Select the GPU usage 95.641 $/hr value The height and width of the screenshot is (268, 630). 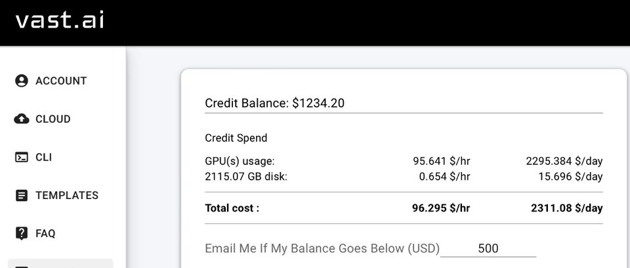point(442,162)
